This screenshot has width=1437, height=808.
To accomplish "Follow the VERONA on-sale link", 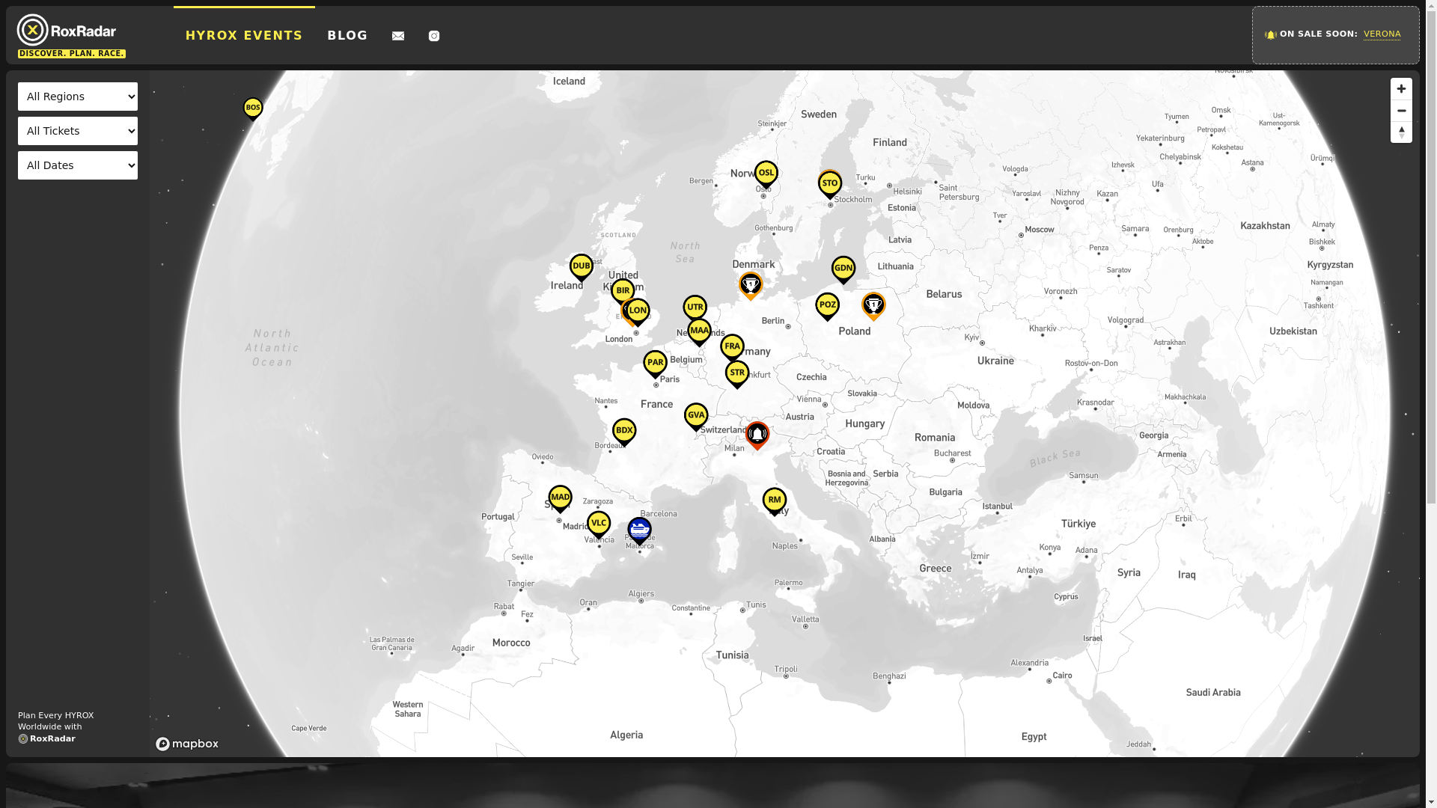I will click(x=1382, y=34).
